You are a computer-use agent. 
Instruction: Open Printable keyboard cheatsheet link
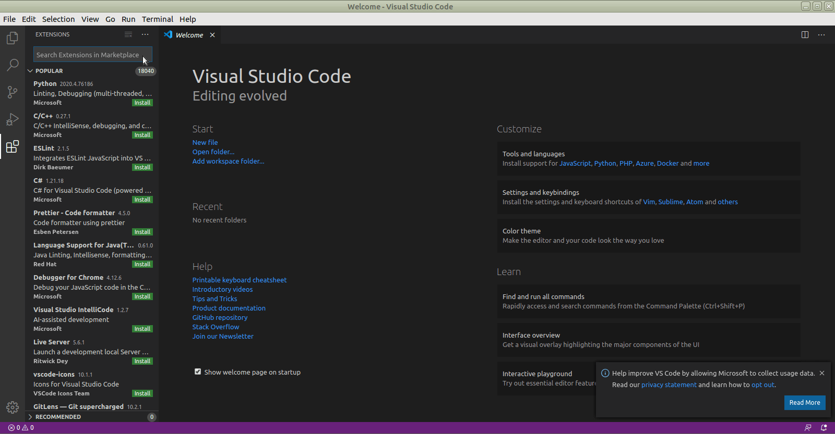pos(240,280)
